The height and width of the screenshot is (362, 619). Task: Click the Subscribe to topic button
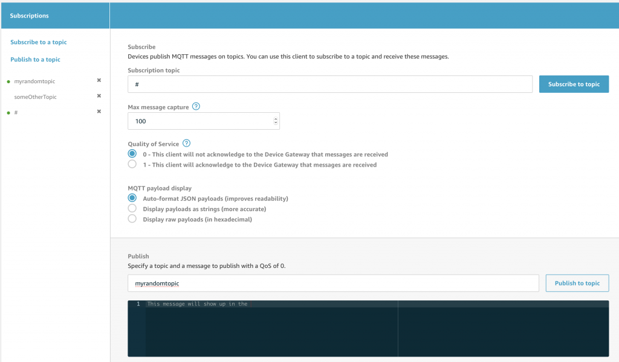pos(574,84)
